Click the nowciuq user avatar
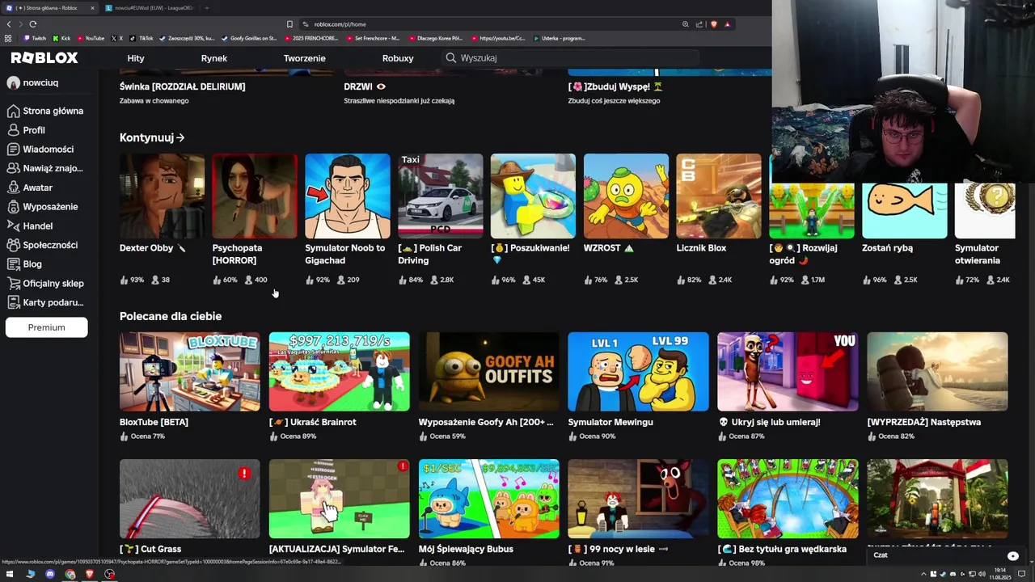1035x582 pixels. click(13, 82)
